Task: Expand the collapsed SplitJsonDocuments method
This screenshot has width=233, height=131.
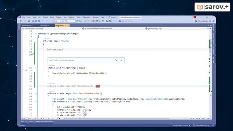Action: 36,86
